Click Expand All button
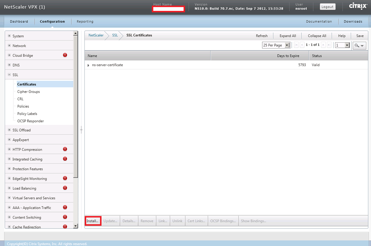 coord(288,36)
